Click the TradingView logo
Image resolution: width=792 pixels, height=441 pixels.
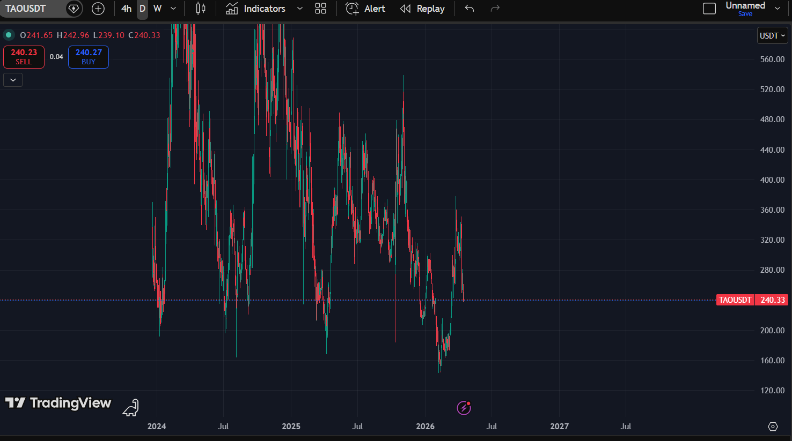click(58, 403)
